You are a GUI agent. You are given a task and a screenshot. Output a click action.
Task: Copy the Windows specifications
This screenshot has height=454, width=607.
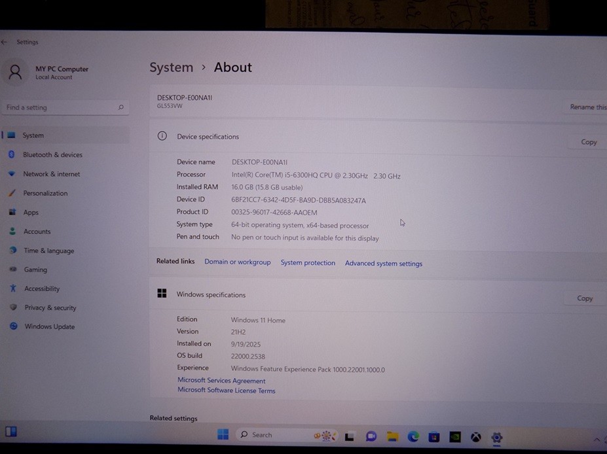tap(585, 298)
